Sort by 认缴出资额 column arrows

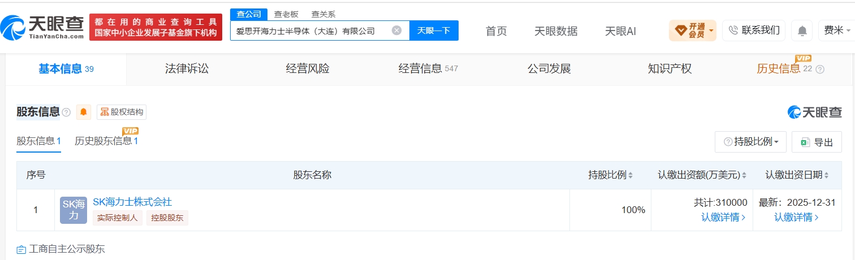(744, 175)
